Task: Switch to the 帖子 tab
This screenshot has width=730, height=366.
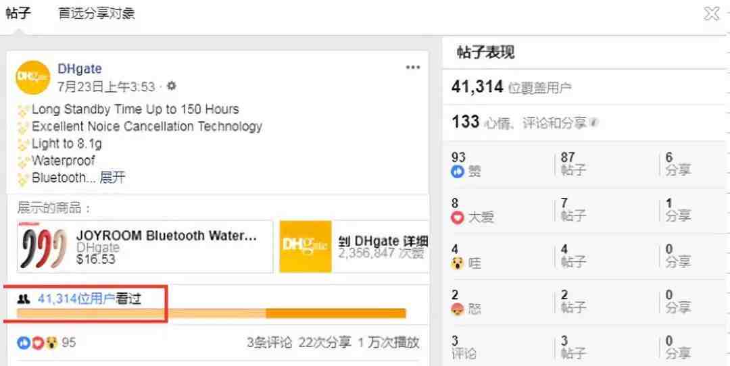Action: coord(18,14)
